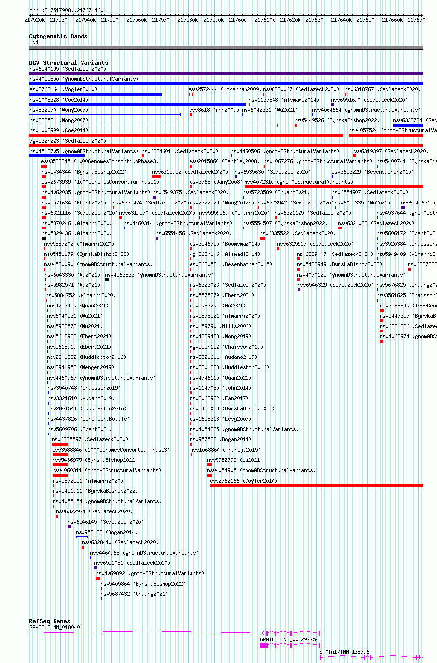
Task: Click esv8618 (Ahn2009) variant label
Action: click(214, 110)
